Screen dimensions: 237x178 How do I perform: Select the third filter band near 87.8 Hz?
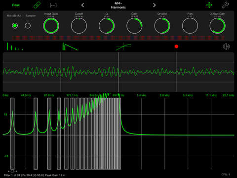click(x=49, y=133)
